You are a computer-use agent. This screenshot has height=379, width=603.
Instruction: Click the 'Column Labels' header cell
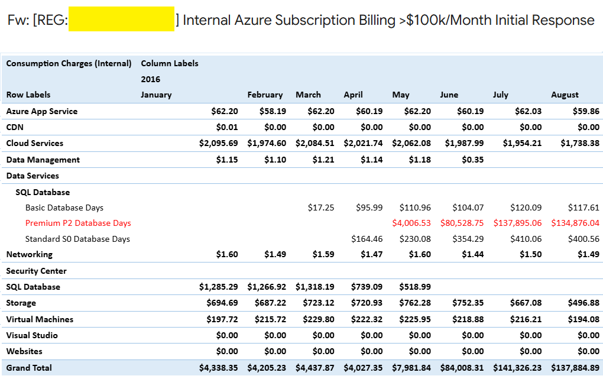(170, 63)
